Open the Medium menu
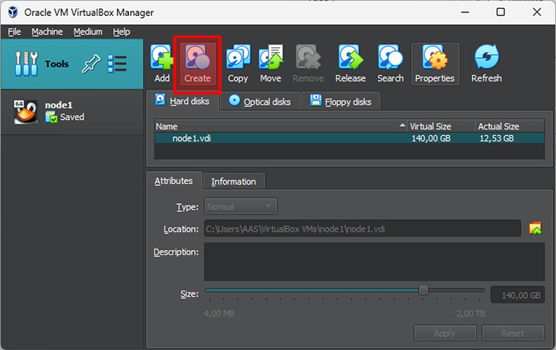 pyautogui.click(x=88, y=32)
